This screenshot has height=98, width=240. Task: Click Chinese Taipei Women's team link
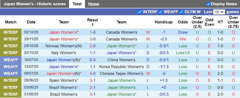click(x=121, y=74)
